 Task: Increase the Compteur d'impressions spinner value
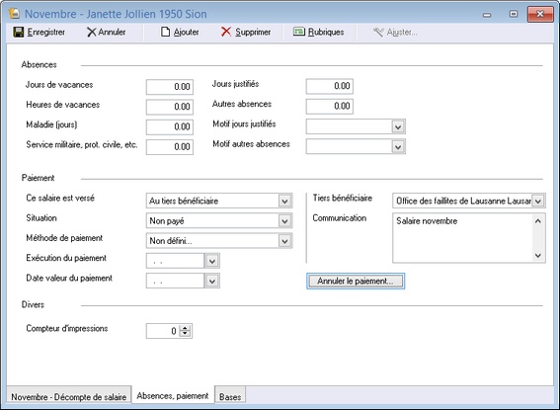point(185,328)
